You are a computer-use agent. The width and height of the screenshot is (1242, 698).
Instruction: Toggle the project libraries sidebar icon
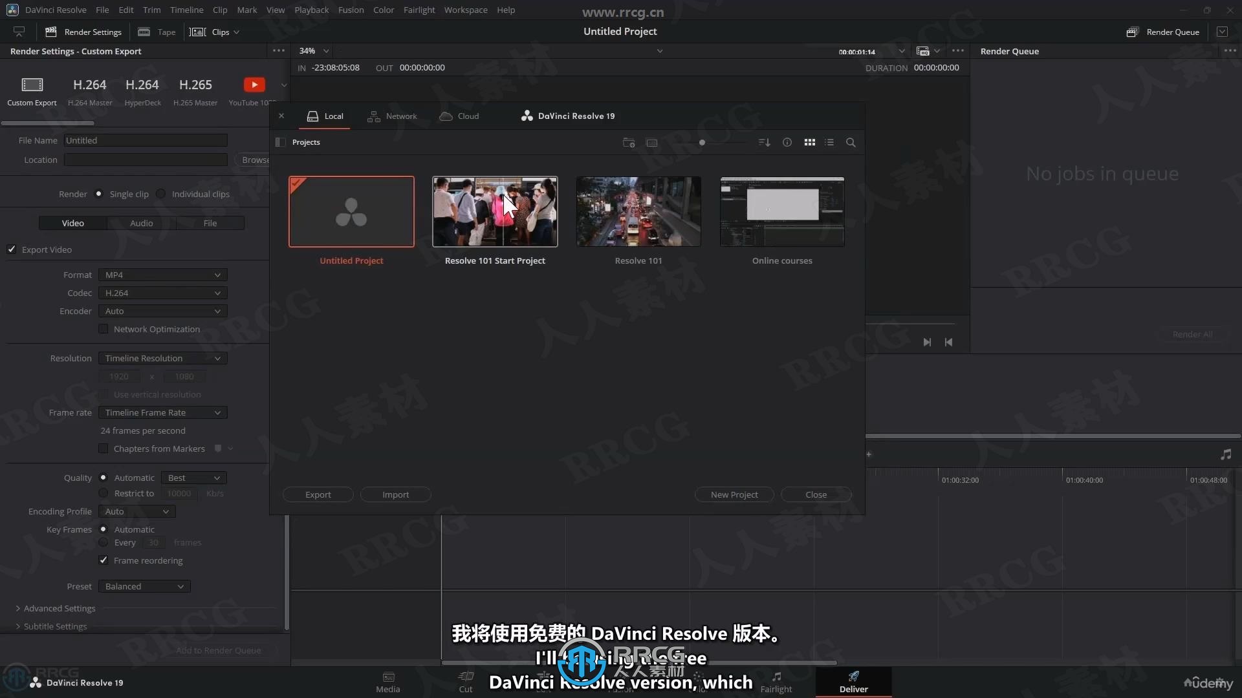[x=280, y=142]
